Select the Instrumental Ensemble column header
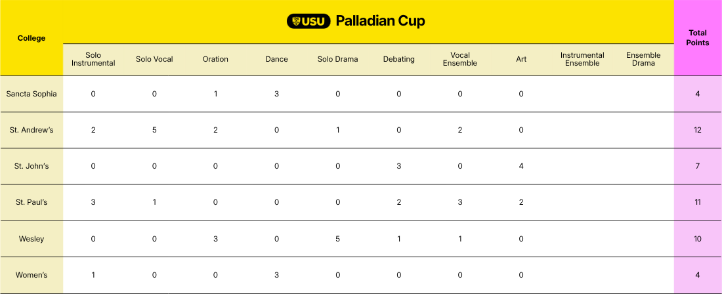This screenshot has height=294, width=722. tap(582, 59)
